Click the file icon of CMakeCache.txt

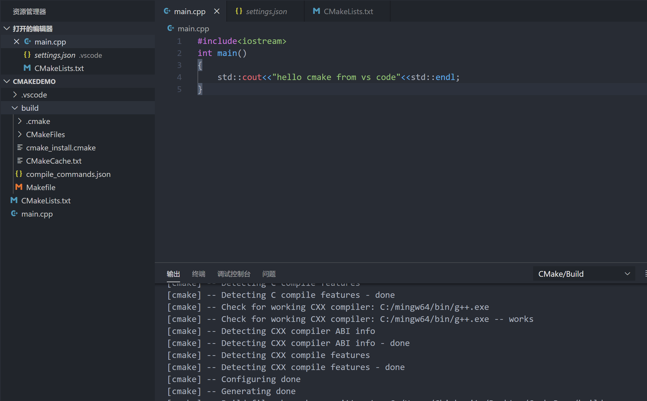click(20, 161)
